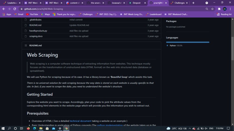Open Cortana circle on taskbar
234x131 pixels.
click(15, 128)
